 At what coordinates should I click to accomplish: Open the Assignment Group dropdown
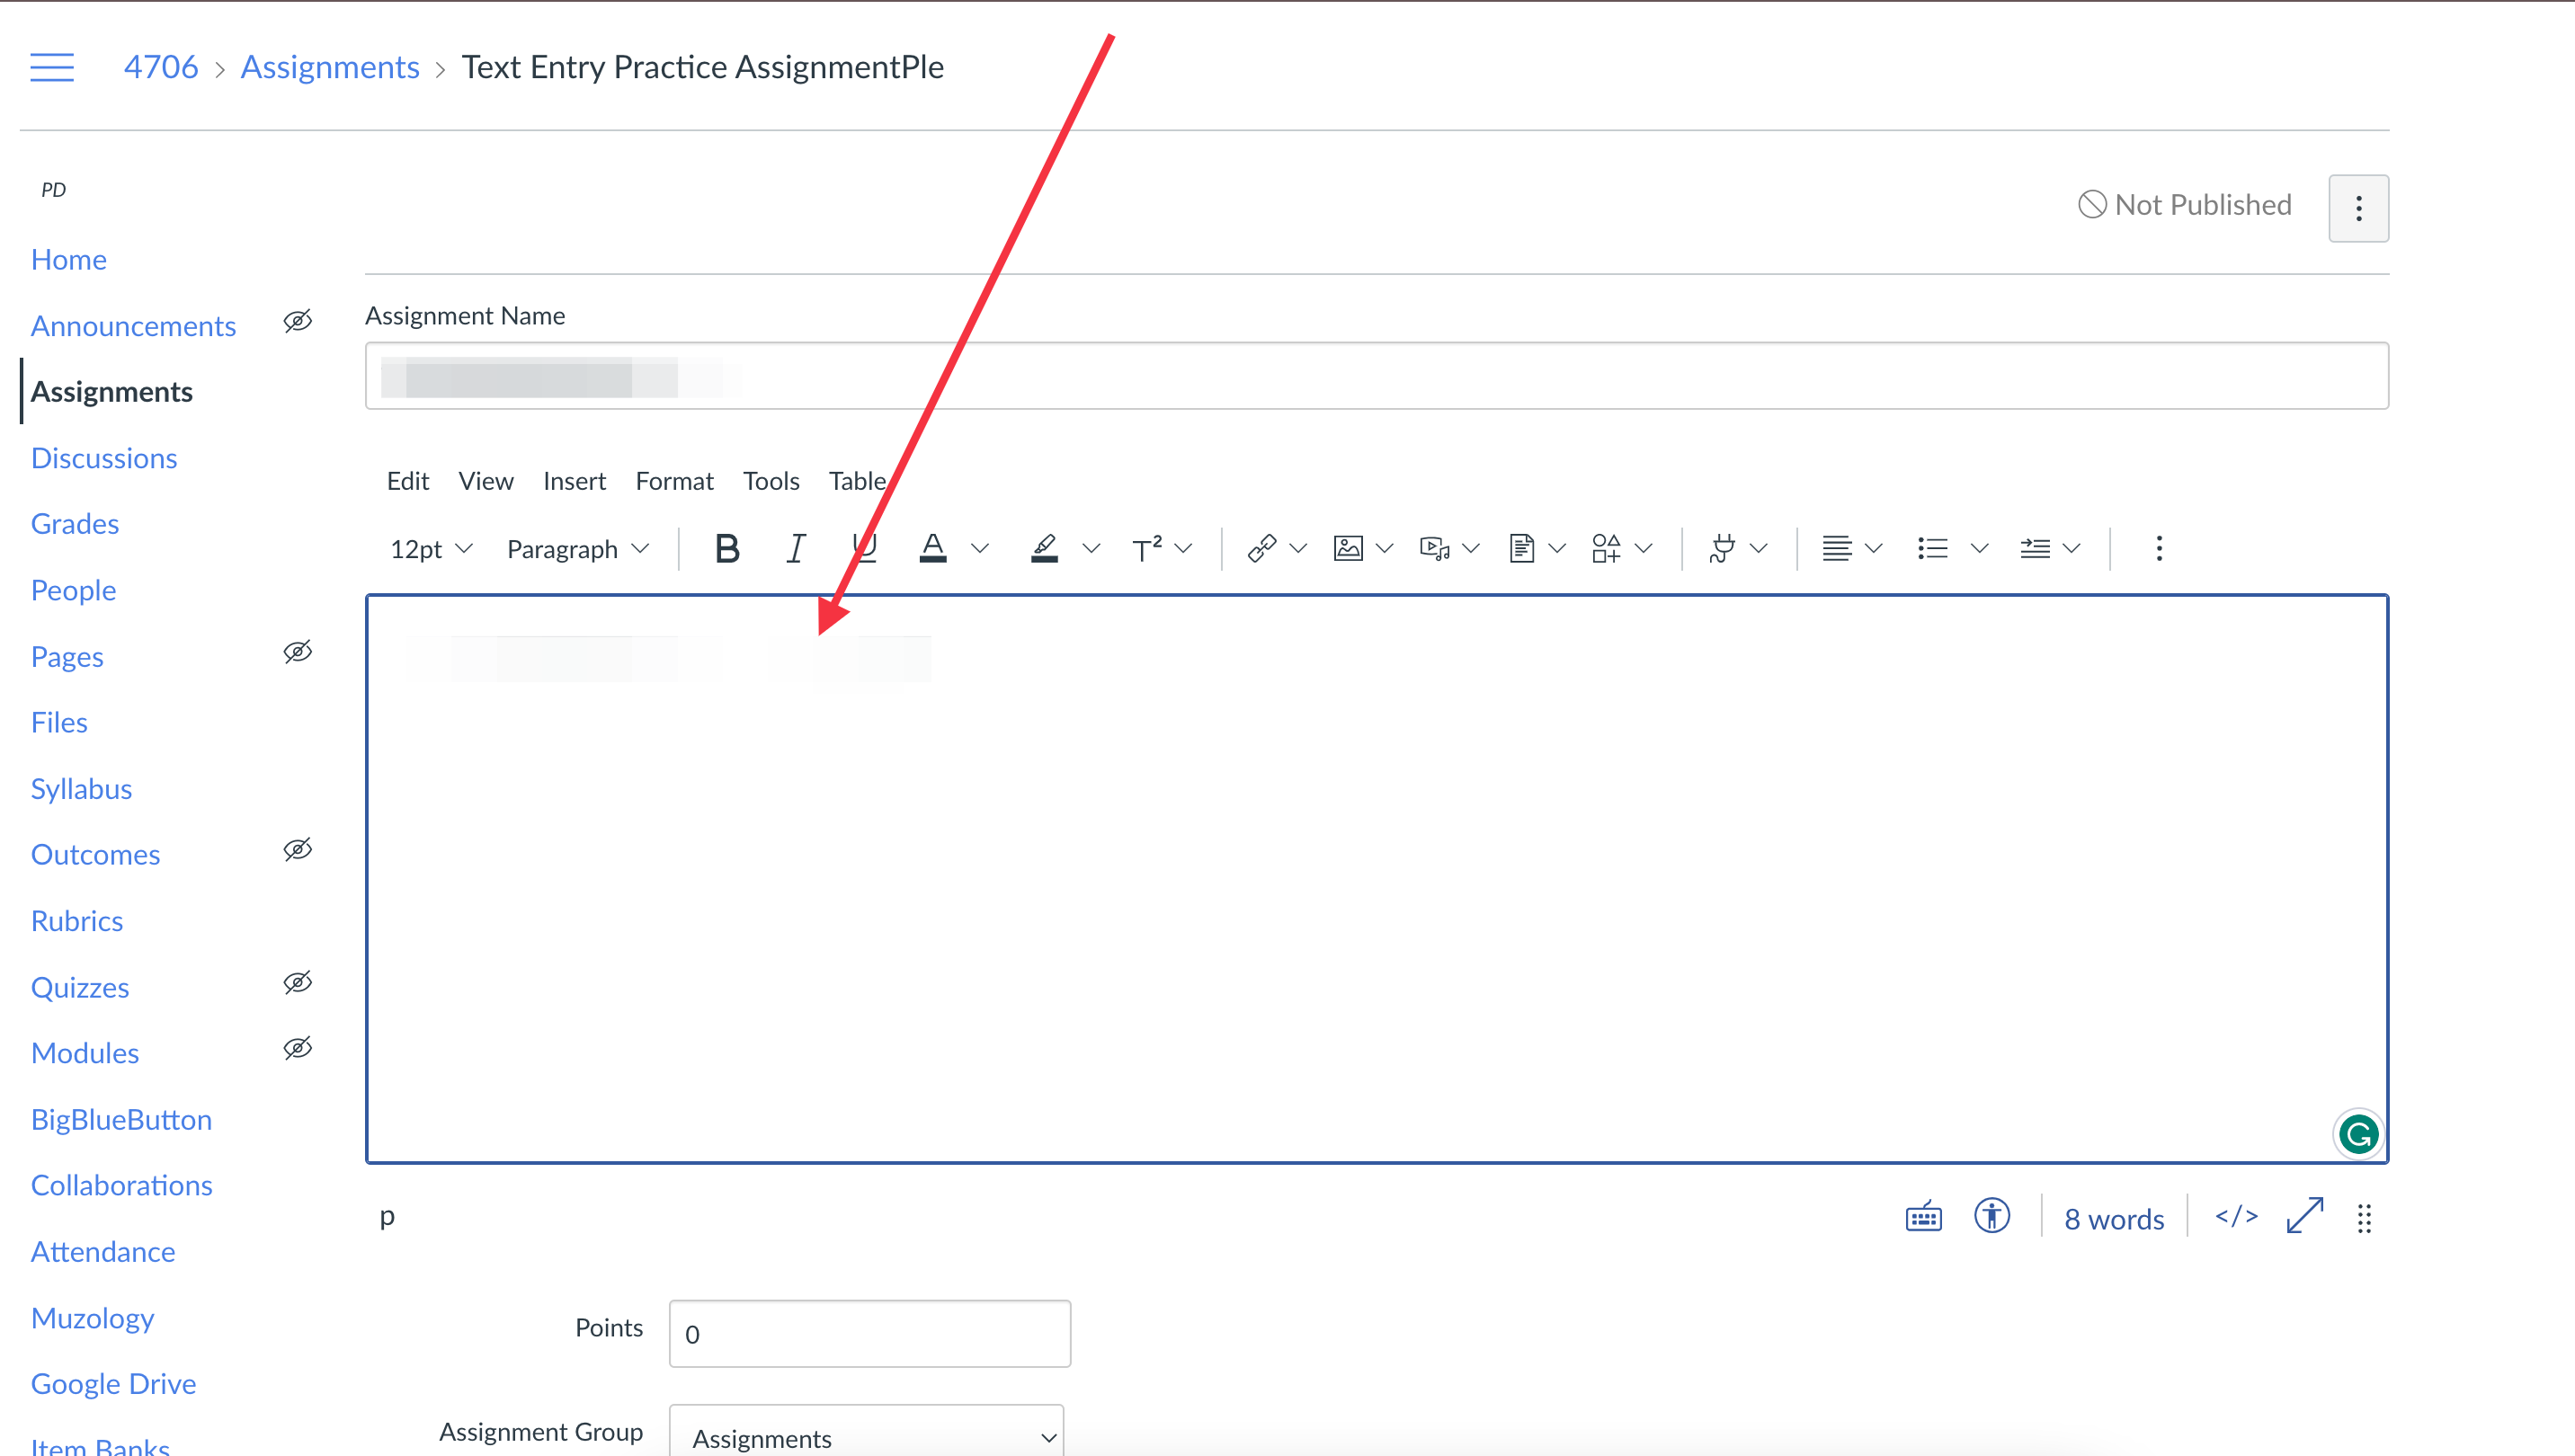pyautogui.click(x=867, y=1436)
